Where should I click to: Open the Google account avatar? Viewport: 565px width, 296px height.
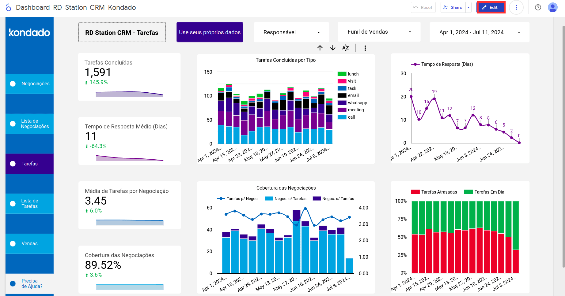coord(552,8)
